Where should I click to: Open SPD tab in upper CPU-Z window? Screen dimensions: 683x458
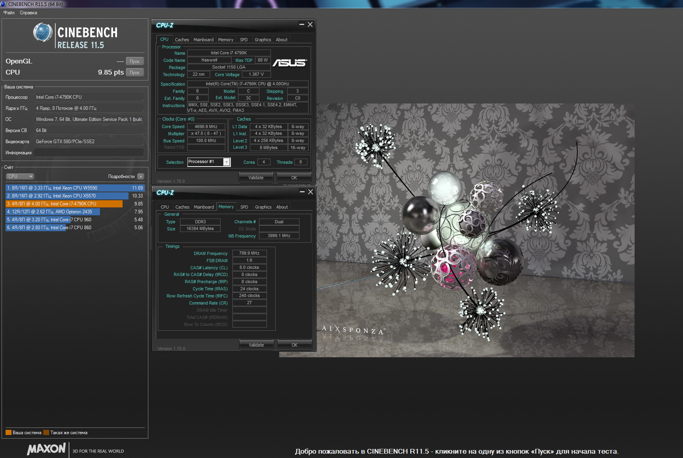[244, 40]
